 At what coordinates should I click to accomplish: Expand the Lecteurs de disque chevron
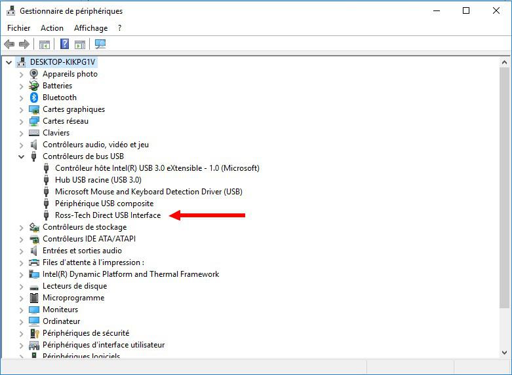click(x=21, y=286)
